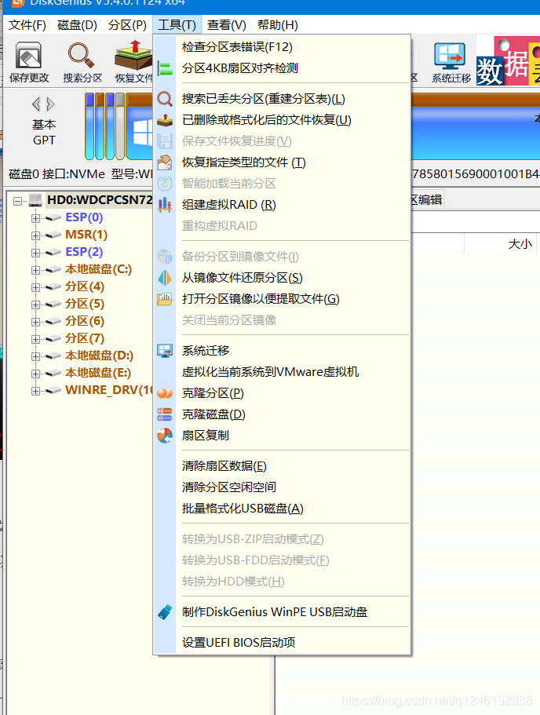540x715 pixels.
Task: Click the 克隆磁盘 disk stack icon
Action: coord(165,414)
